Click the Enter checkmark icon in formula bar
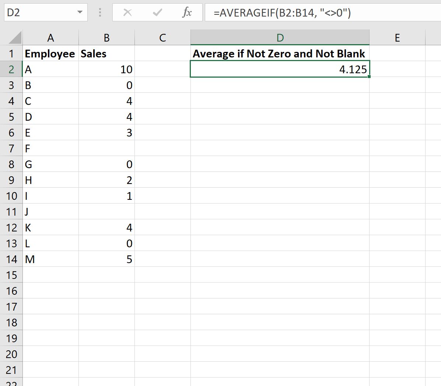 click(x=157, y=12)
